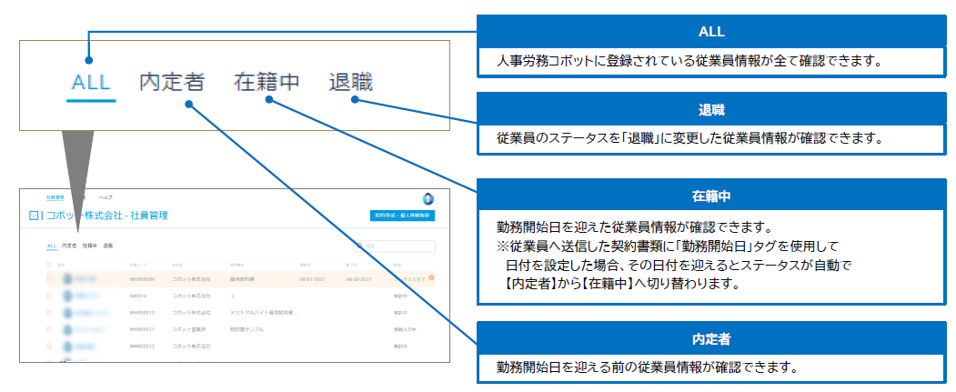Viewport: 956px width, 392px height.
Task: Tick the select-all checkbox in the table header
Action: [x=49, y=266]
